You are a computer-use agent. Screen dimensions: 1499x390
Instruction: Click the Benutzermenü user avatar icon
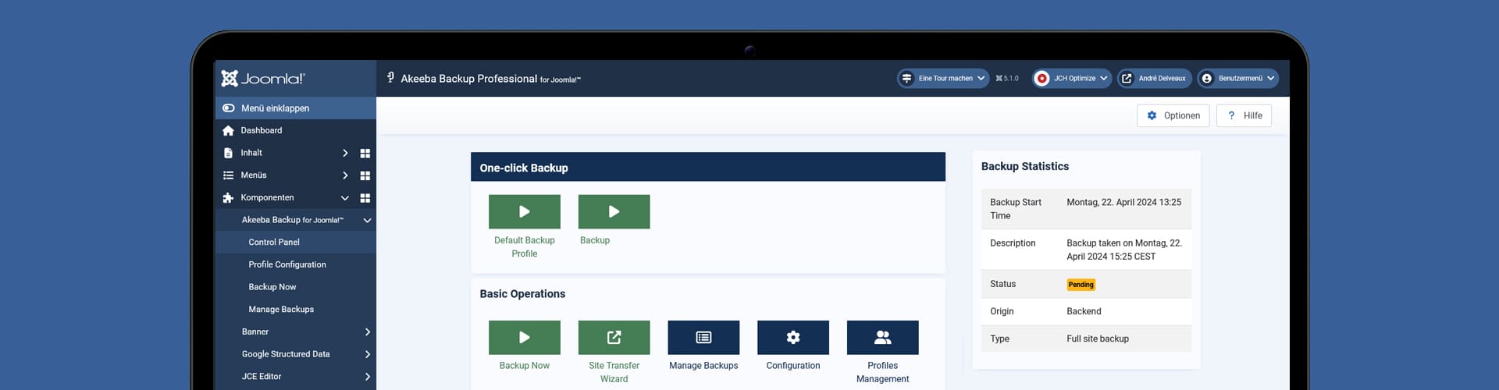(x=1207, y=78)
